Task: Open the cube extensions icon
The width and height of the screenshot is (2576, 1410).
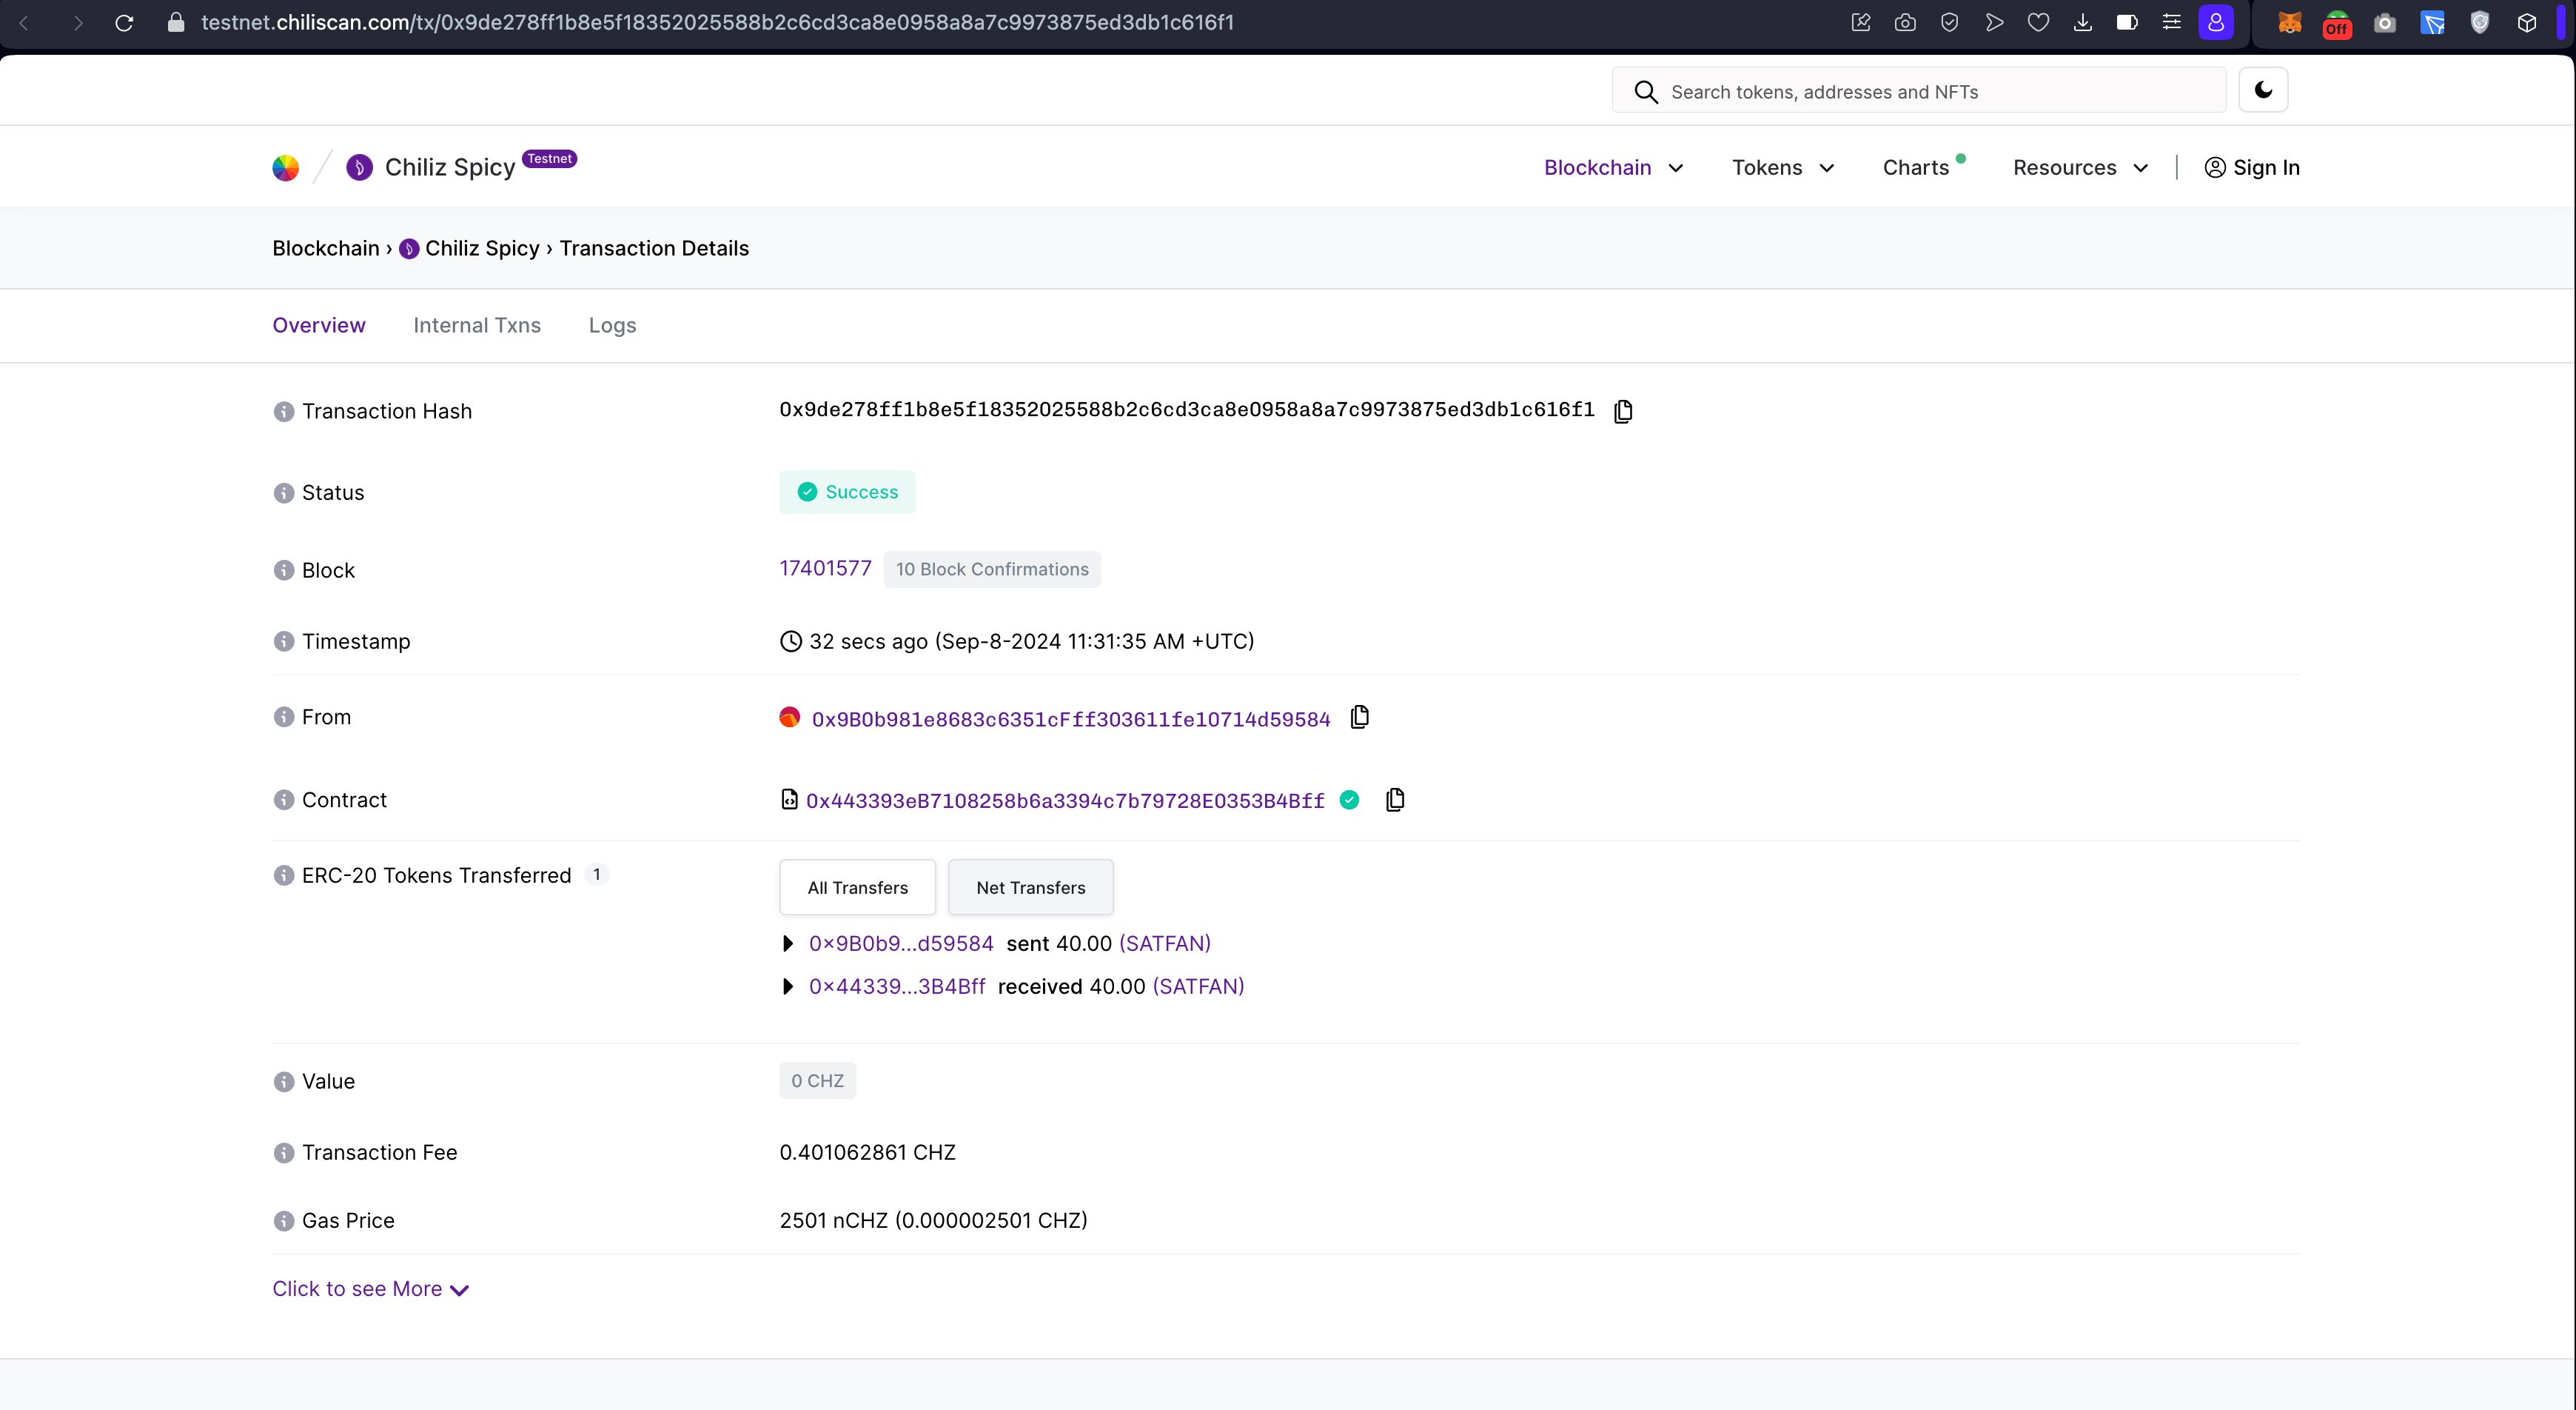Action: [x=2527, y=22]
